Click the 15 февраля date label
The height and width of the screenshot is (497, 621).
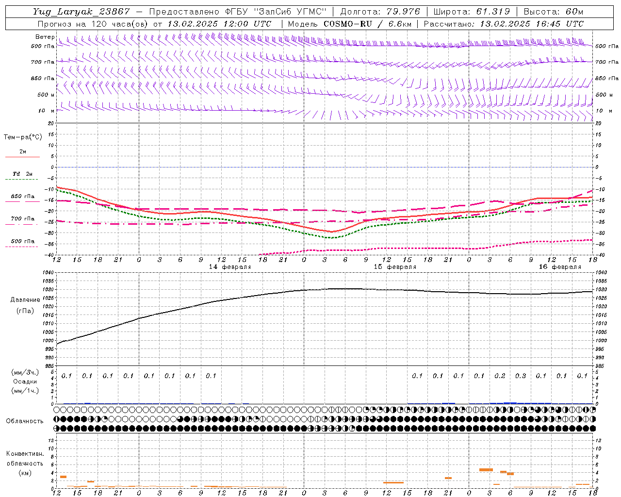click(395, 267)
